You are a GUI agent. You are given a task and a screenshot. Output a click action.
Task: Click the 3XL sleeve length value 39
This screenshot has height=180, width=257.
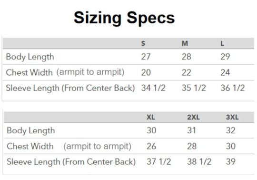231,161
